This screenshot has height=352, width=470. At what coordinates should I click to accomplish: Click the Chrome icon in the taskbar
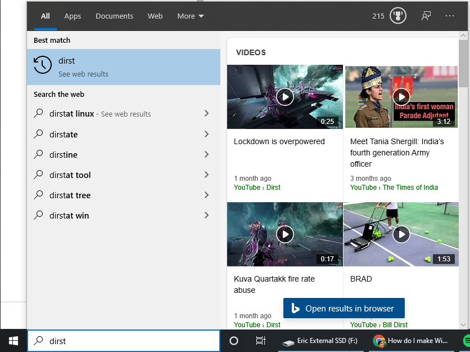point(379,341)
